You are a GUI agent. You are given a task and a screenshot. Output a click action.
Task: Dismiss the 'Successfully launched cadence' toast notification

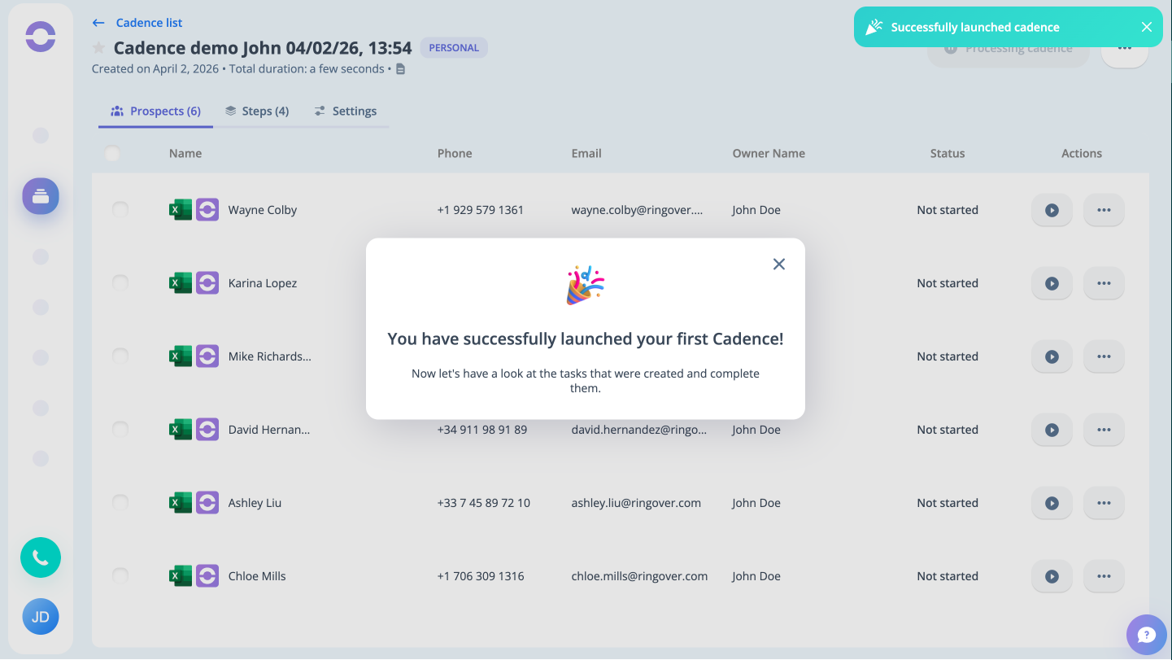click(x=1146, y=27)
